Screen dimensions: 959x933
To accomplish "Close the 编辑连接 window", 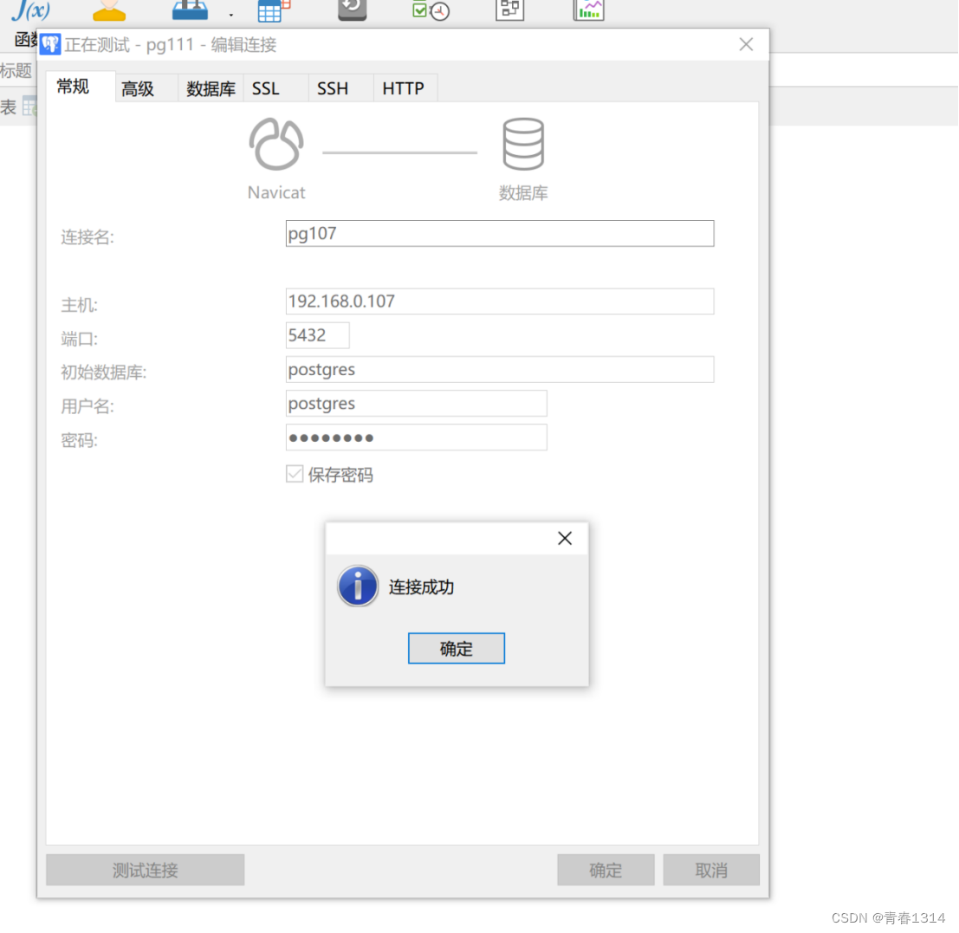I will click(x=746, y=44).
